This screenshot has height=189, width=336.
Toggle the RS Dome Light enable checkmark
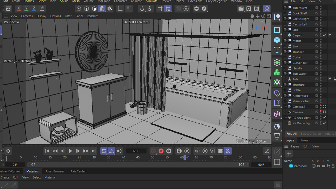point(324,123)
